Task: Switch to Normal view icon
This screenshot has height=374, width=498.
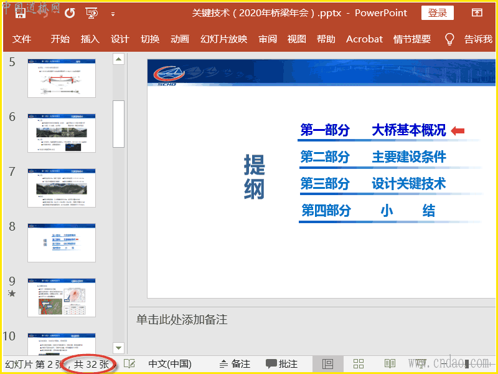Action: 328,364
